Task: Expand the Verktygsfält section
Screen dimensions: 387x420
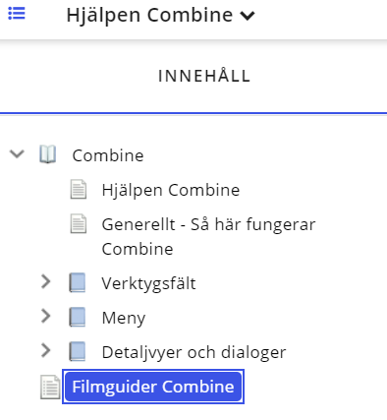Action: click(x=46, y=281)
